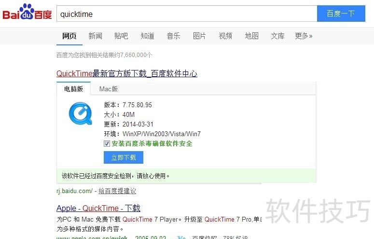374x239 pixels.
Task: Open Apple - QuickTime - 下载 result
Action: pos(98,208)
